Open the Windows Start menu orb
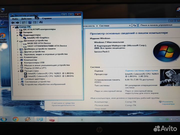The width and height of the screenshot is (180, 135). click(x=3, y=119)
